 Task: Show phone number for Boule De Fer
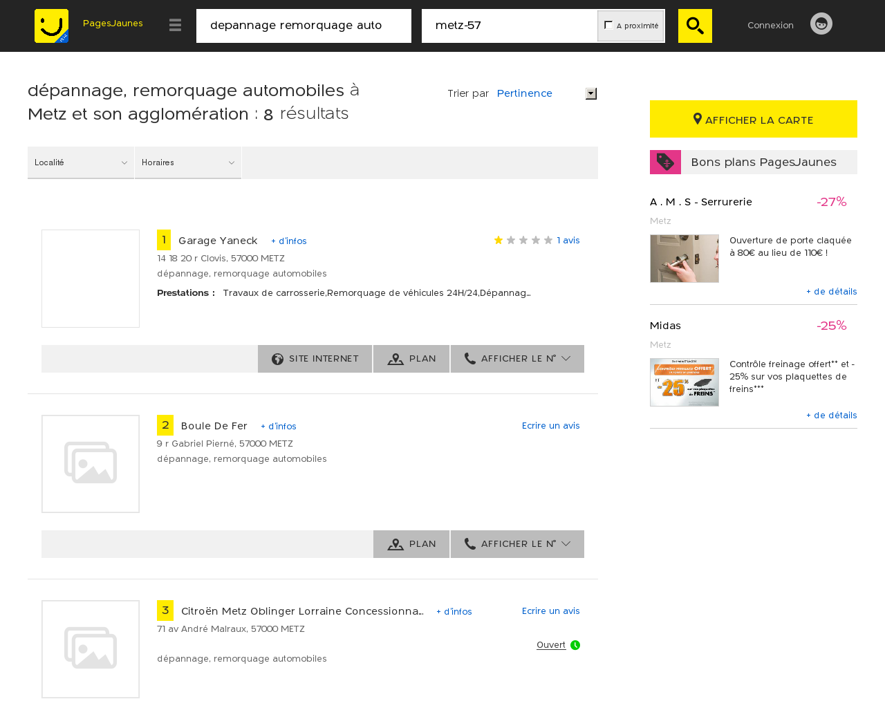pos(517,544)
